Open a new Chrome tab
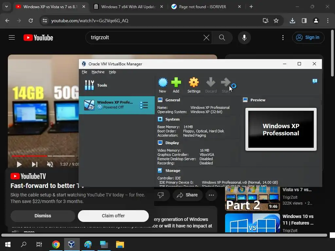Viewport: 335px width, 251px height. tap(251, 7)
